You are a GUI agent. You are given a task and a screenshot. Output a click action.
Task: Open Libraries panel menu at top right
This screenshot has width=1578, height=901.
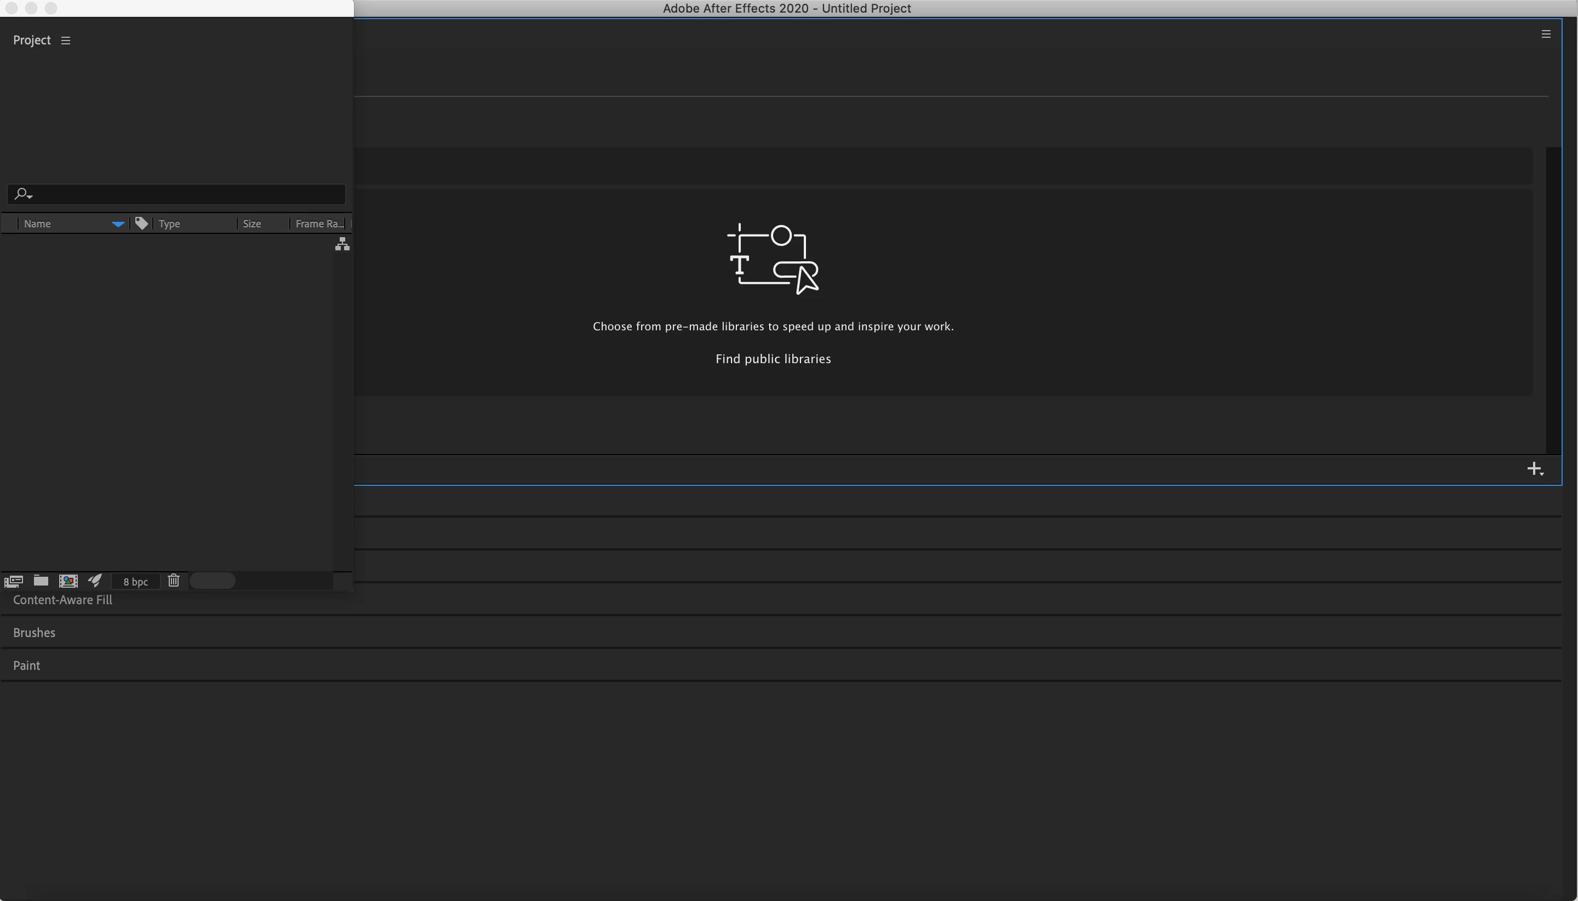tap(1546, 34)
